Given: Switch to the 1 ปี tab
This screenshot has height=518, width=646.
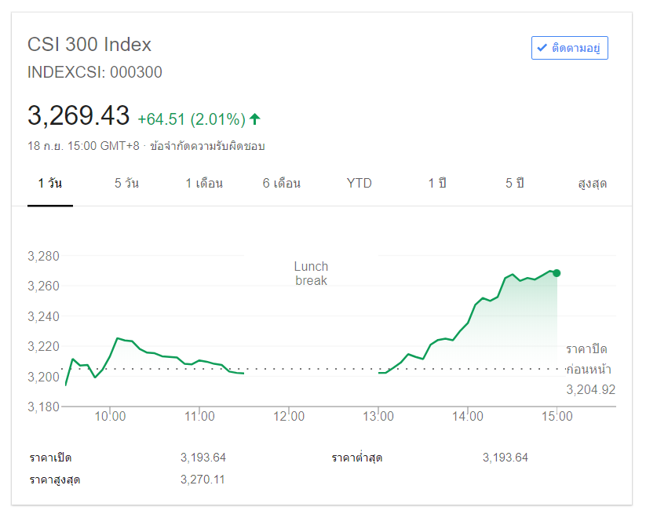Looking at the screenshot, I should [437, 184].
